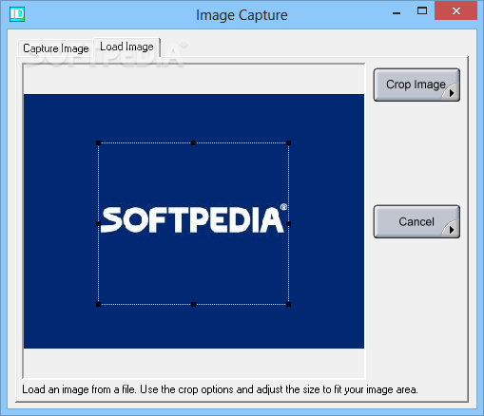Select the Load Image tab

pyautogui.click(x=126, y=47)
